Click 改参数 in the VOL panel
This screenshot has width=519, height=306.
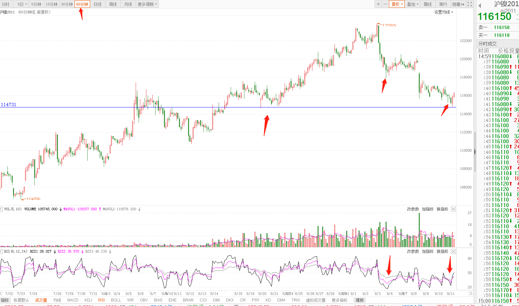413,209
